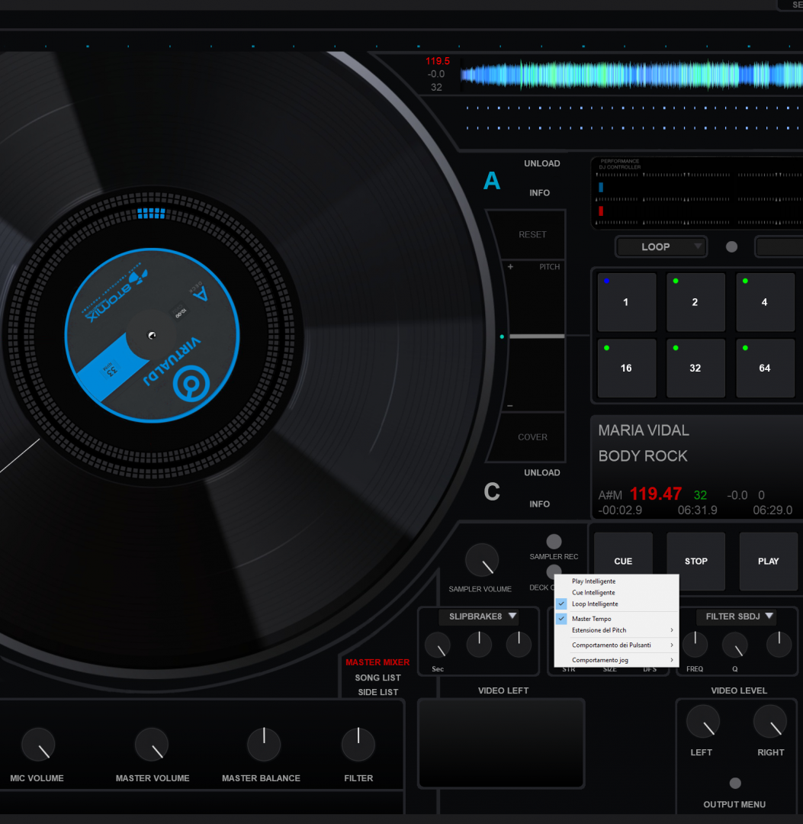Expand the Comportamento jog submenu
The height and width of the screenshot is (824, 803).
coord(617,660)
